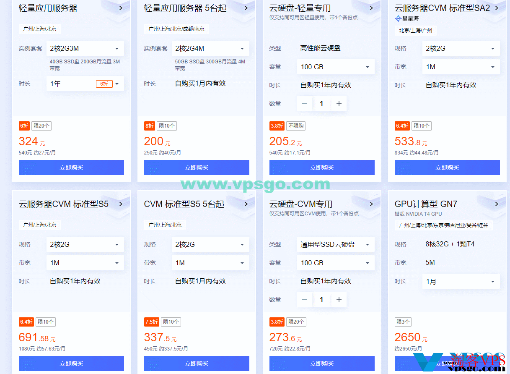The image size is (510, 374).
Task: Expand 带宽 dropdown in 云服务器CVM 标准型S5 card
Action: (85, 263)
